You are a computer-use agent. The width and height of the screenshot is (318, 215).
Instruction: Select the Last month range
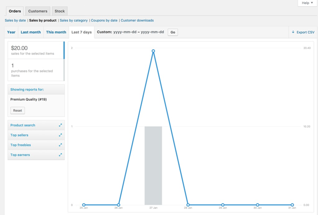click(x=31, y=32)
